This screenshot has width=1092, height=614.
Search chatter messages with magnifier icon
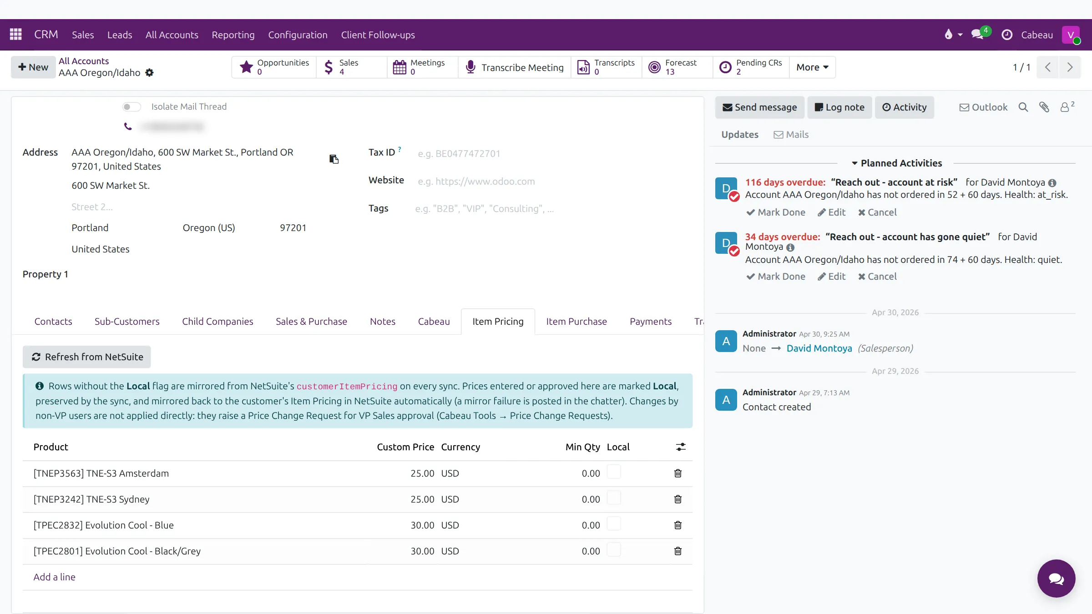point(1023,107)
